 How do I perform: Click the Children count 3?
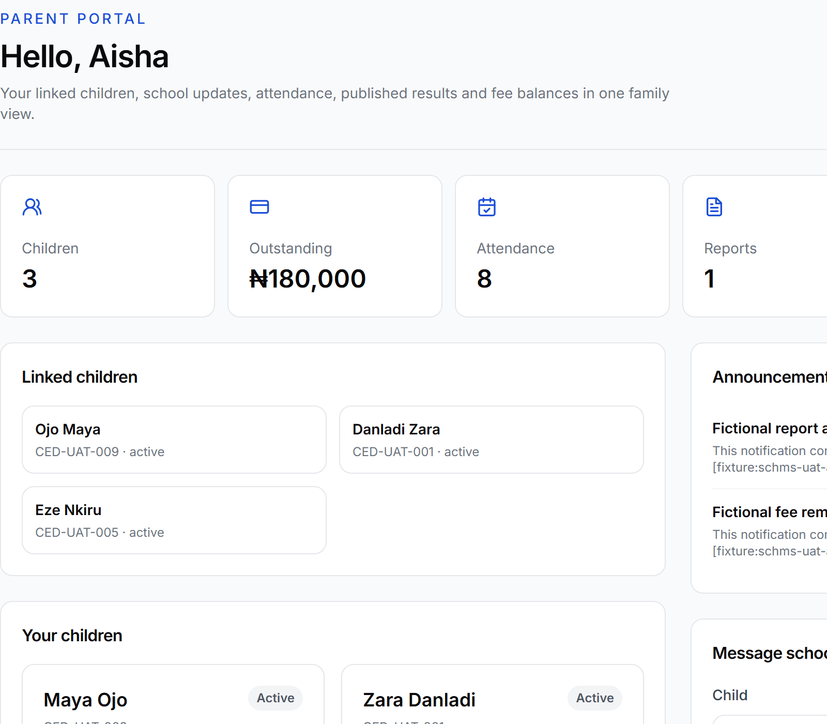(x=29, y=279)
